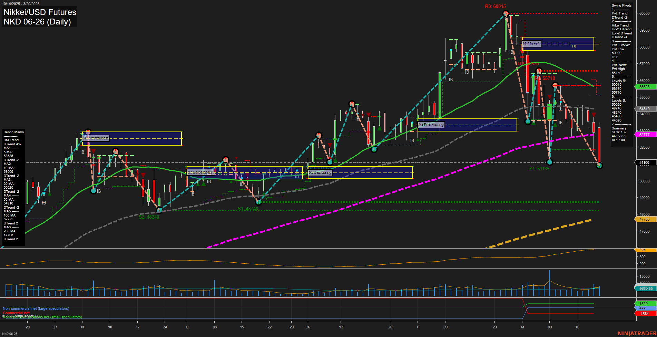
Task: Select the red -1584 commercial net marker
Action: tap(644, 314)
